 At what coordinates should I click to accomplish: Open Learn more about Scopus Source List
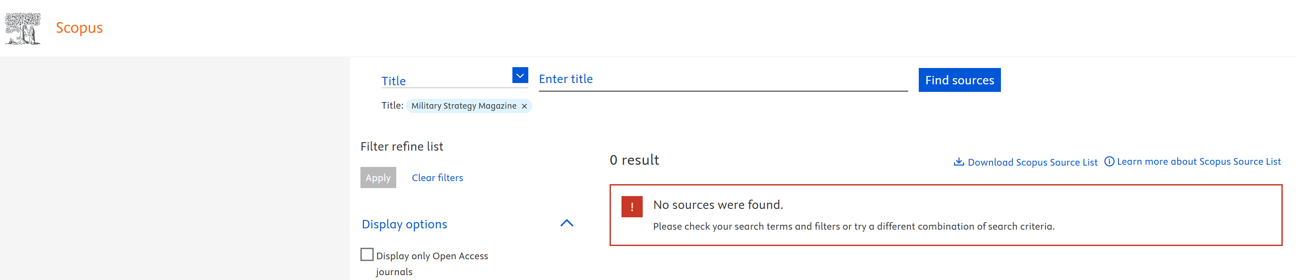coord(1198,161)
